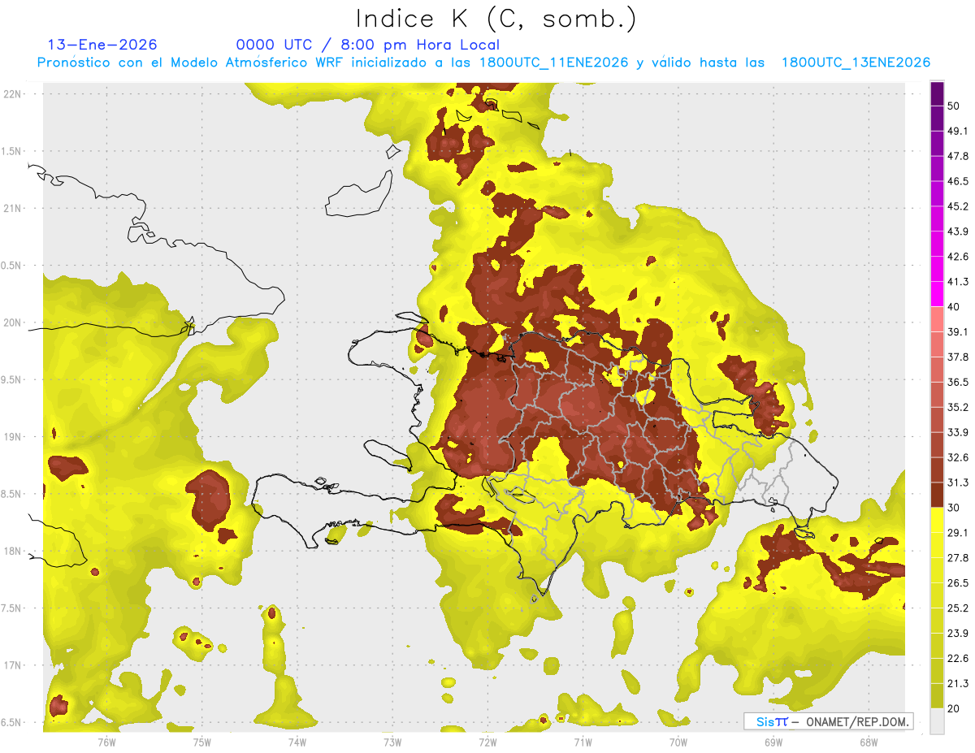
Task: Click the legend value "49.1"
Action: 958,131
